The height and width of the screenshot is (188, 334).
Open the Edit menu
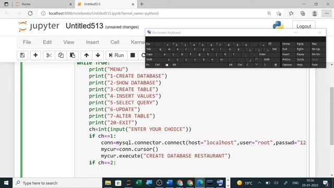[x=47, y=42]
